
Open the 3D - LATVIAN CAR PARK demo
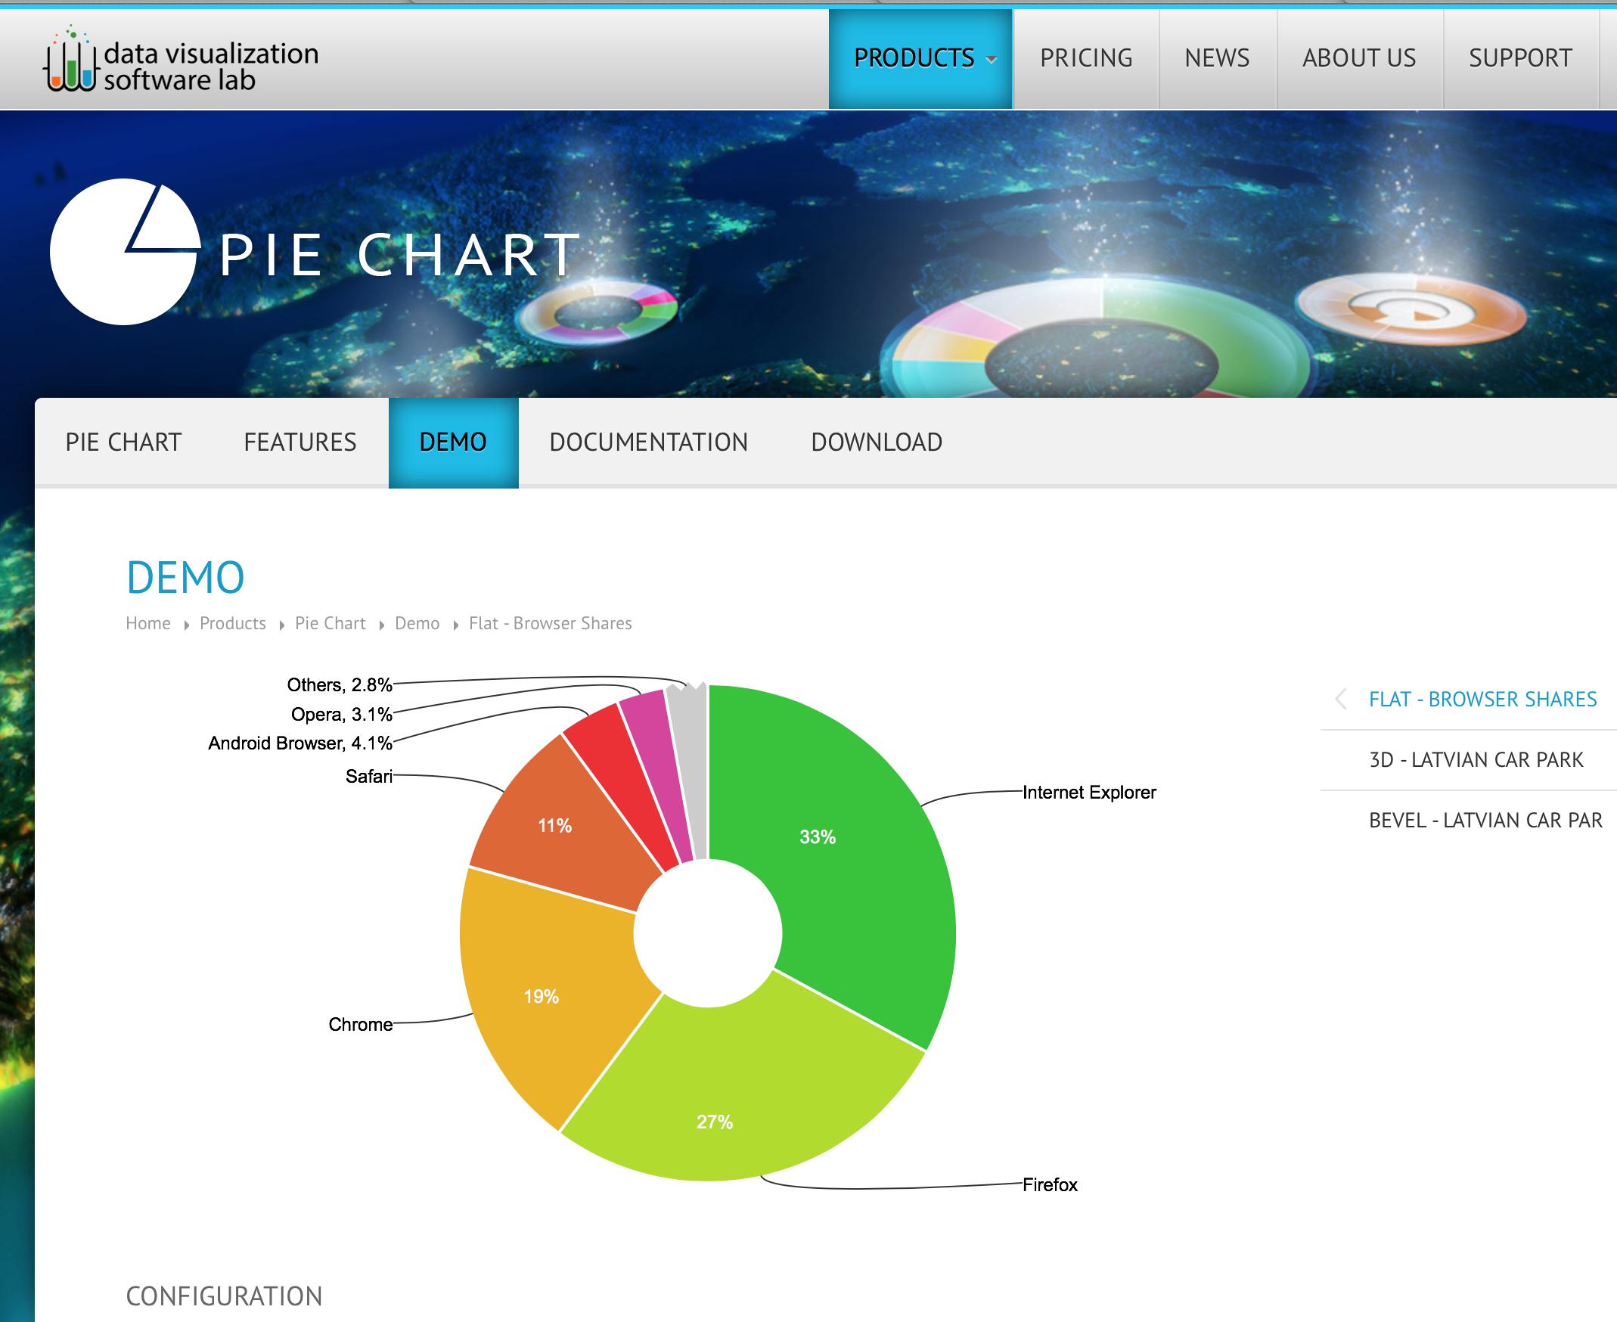[x=1478, y=760]
